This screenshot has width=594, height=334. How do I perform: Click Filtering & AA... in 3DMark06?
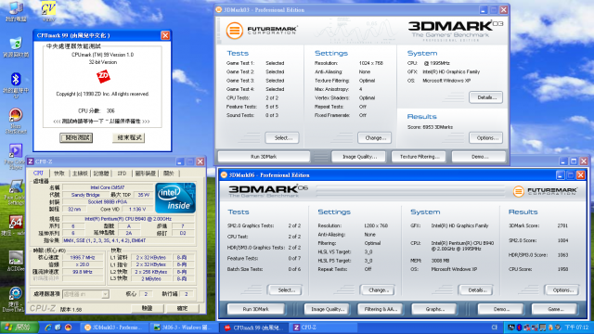click(380, 309)
